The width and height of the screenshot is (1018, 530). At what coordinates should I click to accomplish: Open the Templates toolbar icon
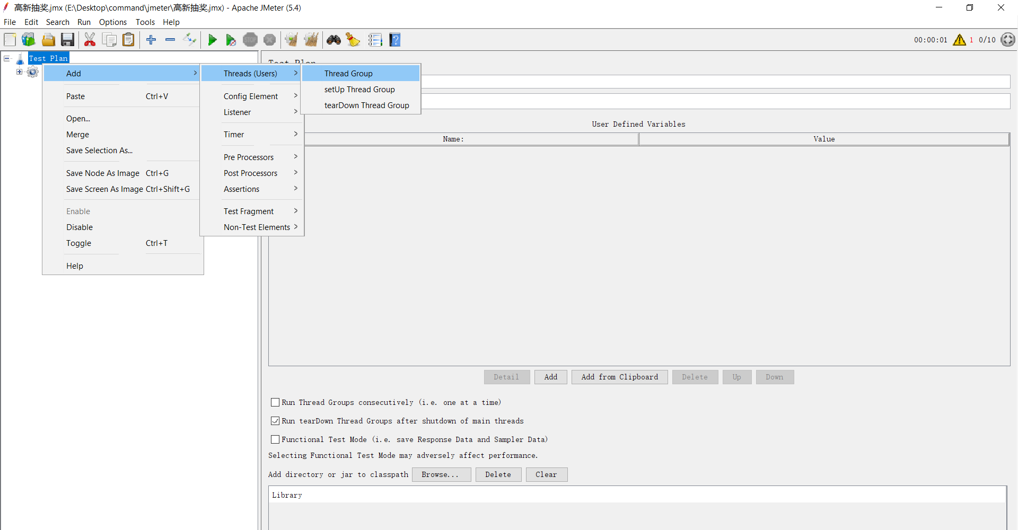[29, 40]
